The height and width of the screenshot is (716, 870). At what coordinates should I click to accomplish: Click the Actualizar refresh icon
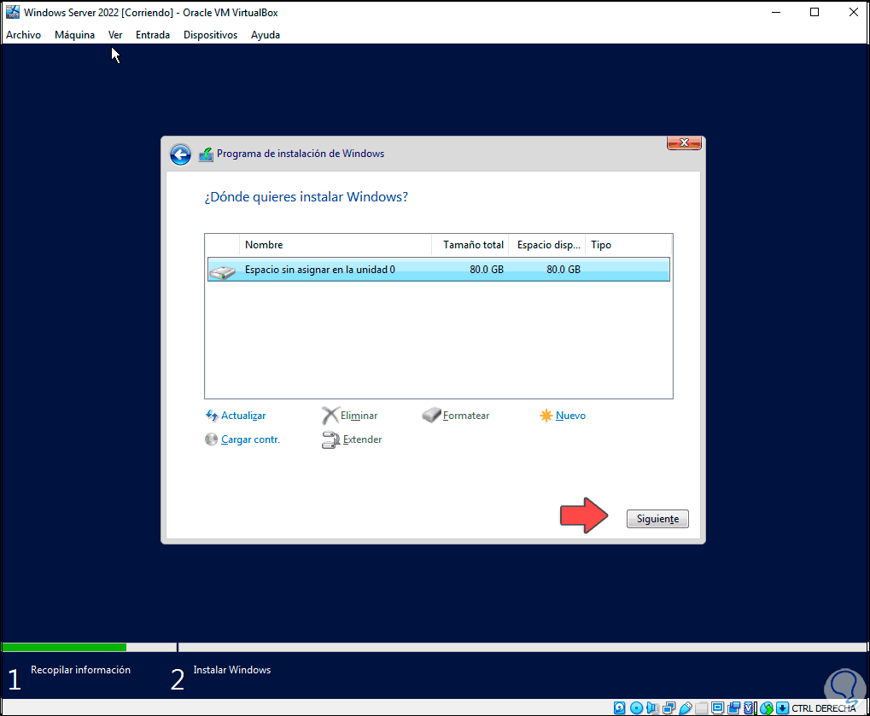pos(212,416)
